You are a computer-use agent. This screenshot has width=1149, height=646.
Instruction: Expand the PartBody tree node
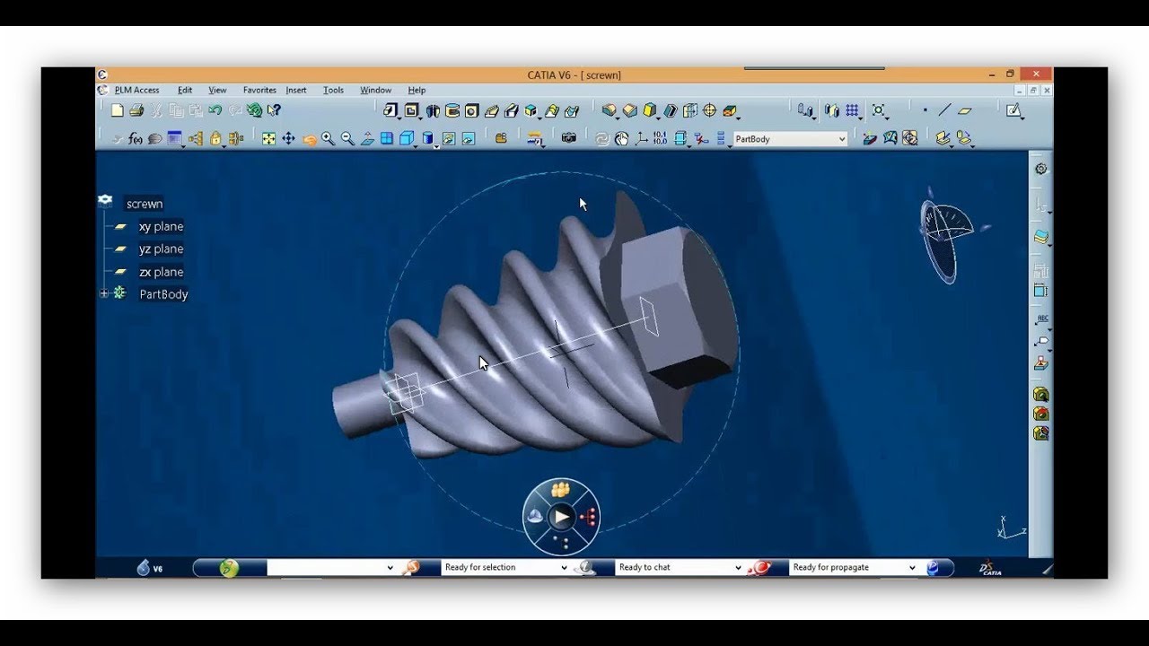[104, 293]
